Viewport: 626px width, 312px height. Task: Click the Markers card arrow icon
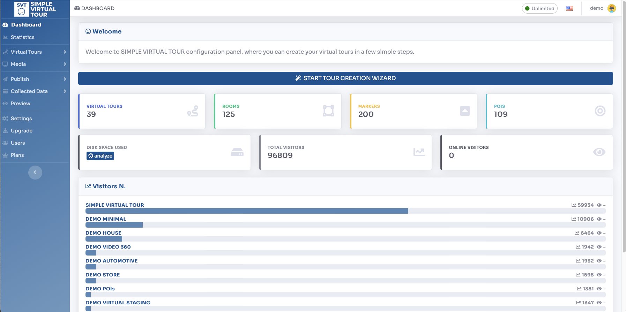click(465, 111)
